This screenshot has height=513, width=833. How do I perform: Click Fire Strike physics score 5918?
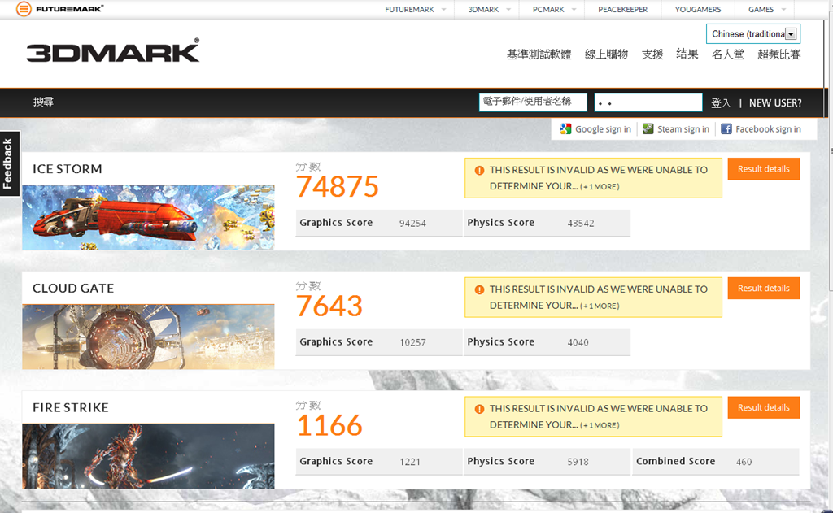578,463
